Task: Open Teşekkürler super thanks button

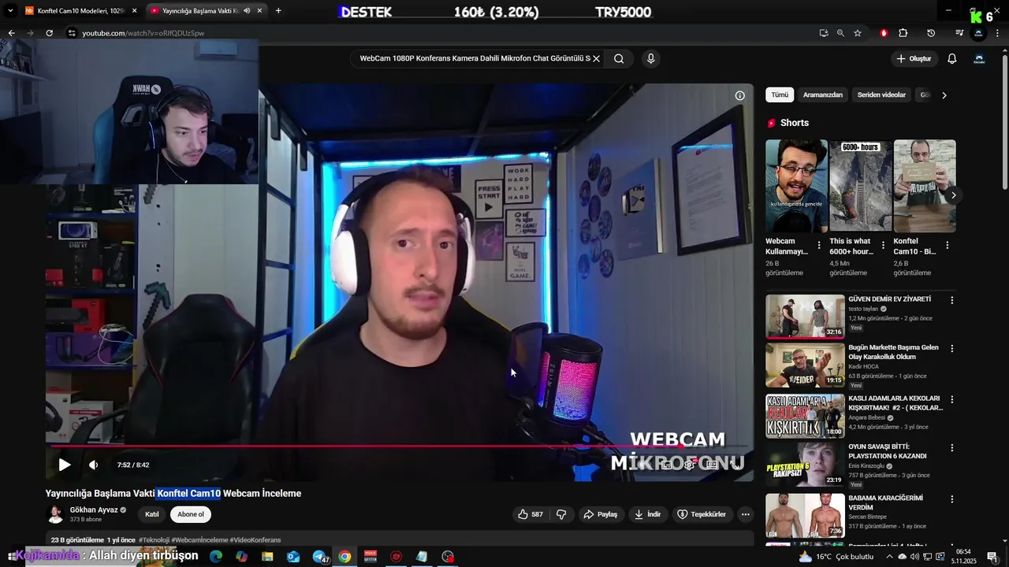Action: [x=701, y=514]
